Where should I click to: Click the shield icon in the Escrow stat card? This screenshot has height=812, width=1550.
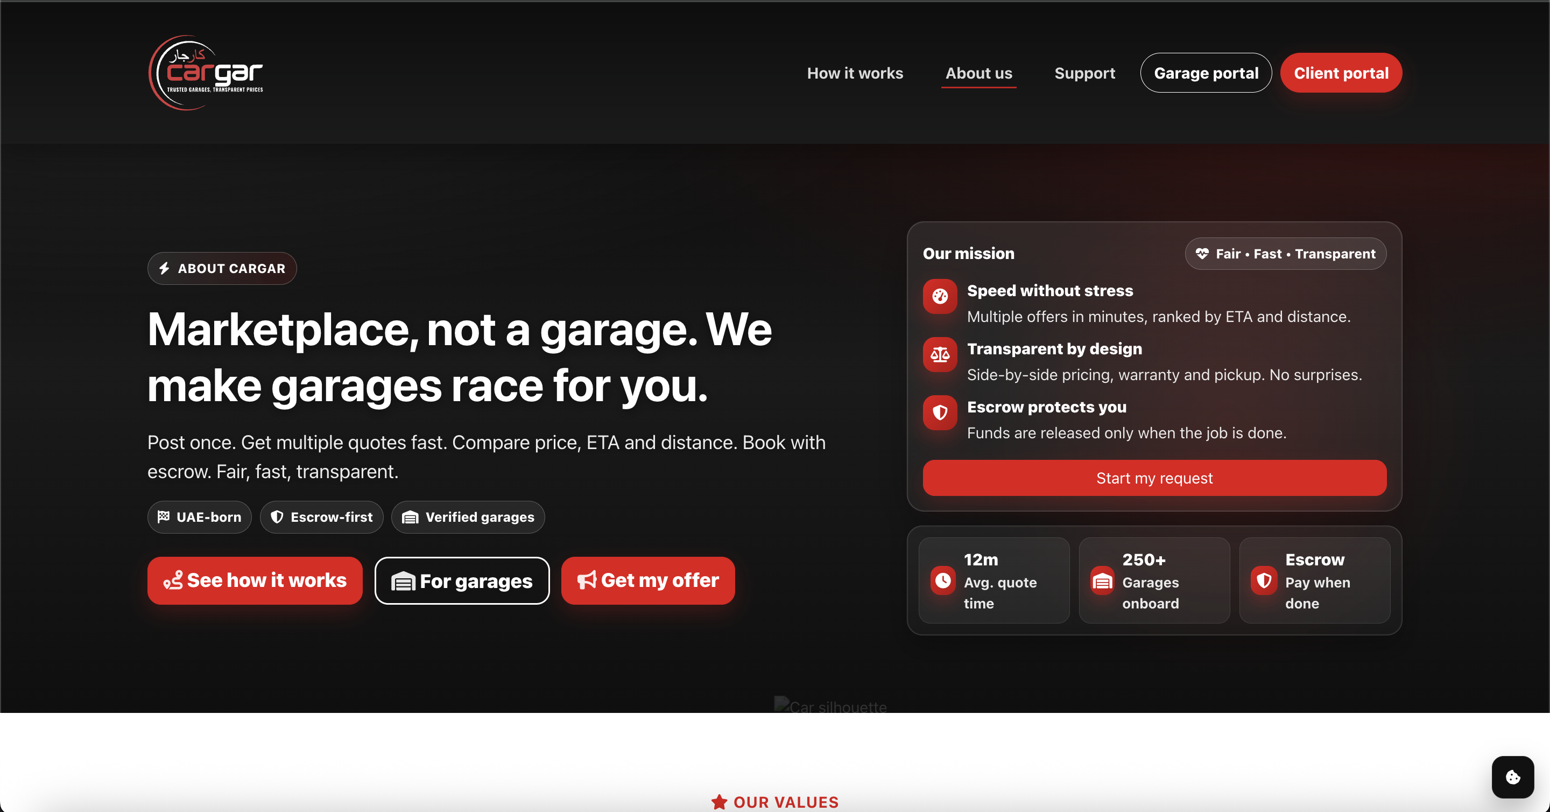pyautogui.click(x=1264, y=580)
